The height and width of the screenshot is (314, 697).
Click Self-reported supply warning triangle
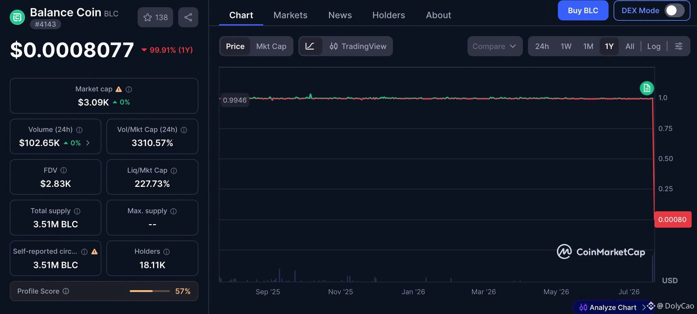point(94,252)
